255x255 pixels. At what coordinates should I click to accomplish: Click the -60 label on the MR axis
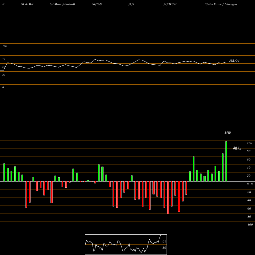click(249, 209)
